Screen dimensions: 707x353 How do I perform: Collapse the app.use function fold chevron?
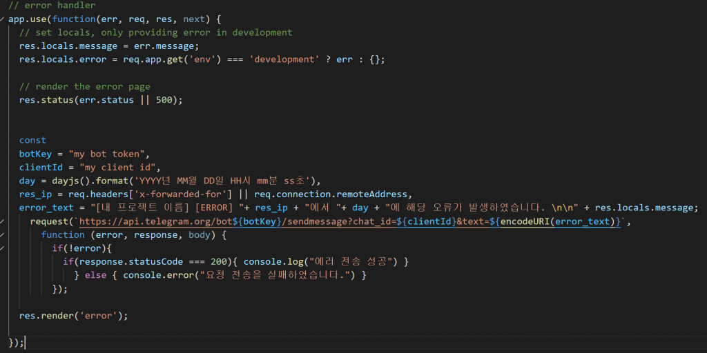[3, 19]
